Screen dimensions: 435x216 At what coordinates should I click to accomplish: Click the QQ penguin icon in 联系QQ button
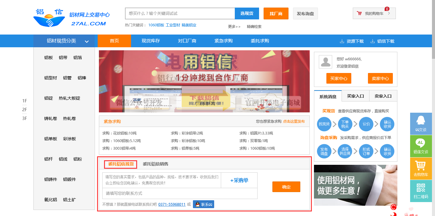tap(198, 204)
